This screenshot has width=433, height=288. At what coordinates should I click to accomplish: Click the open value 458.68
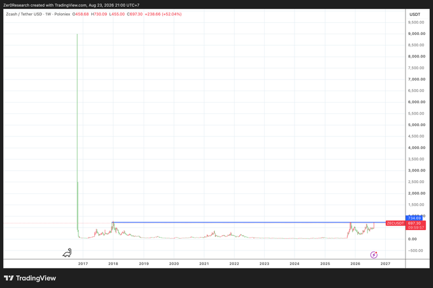pyautogui.click(x=82, y=14)
